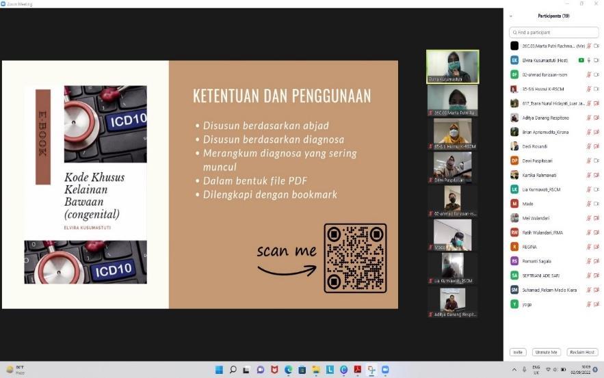Click video-off icon for Kartika Rahmawati

596,175
